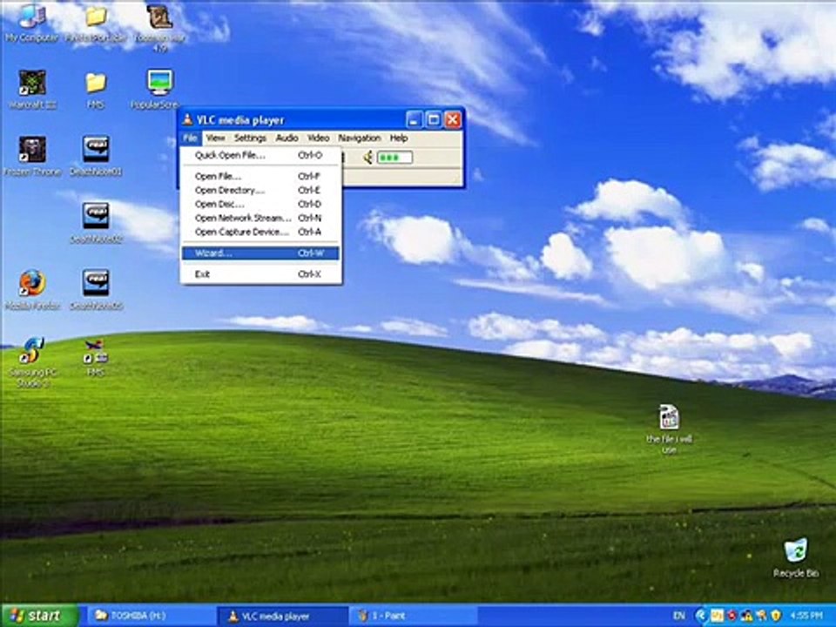Switch to VLC media player taskbar button

coord(282,616)
